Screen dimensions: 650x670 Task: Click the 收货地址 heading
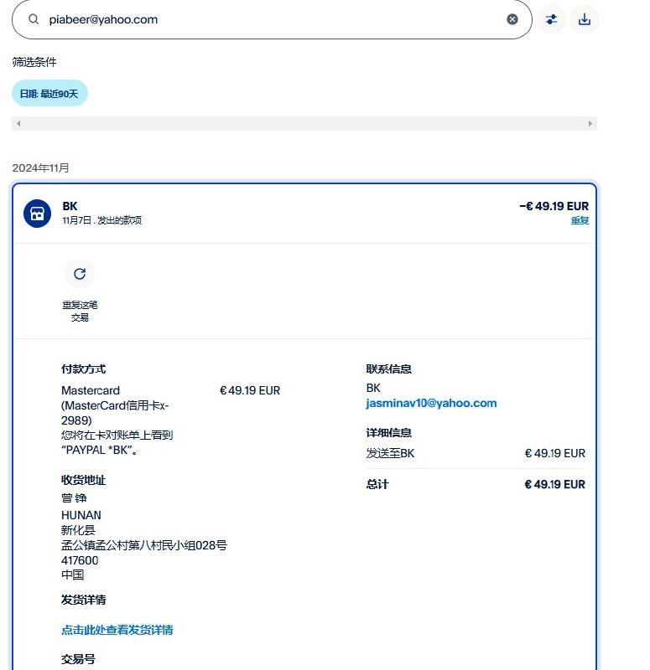point(83,480)
